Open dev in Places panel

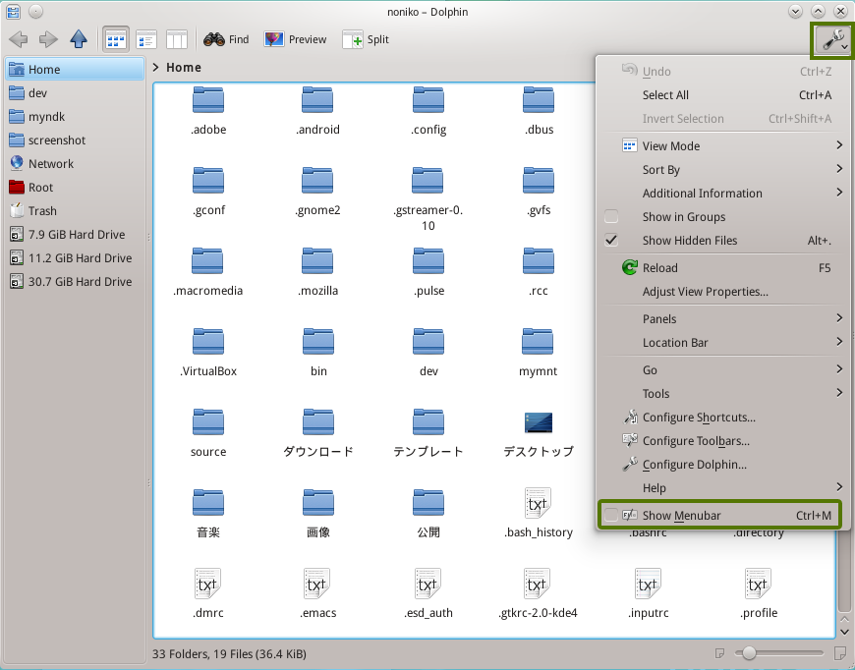(x=76, y=93)
